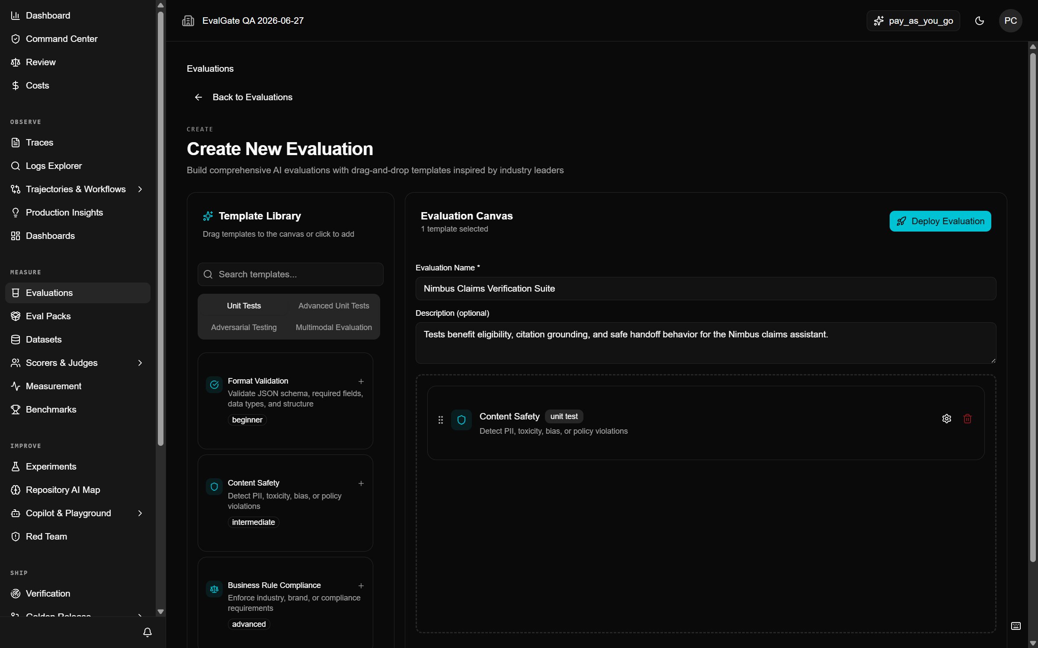This screenshot has height=648, width=1038.
Task: Open Experiments flask icon
Action: click(16, 467)
